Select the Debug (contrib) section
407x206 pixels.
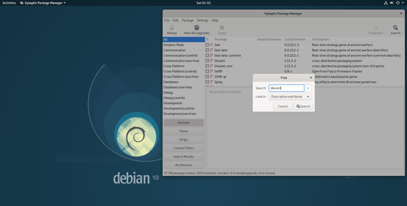point(183,98)
